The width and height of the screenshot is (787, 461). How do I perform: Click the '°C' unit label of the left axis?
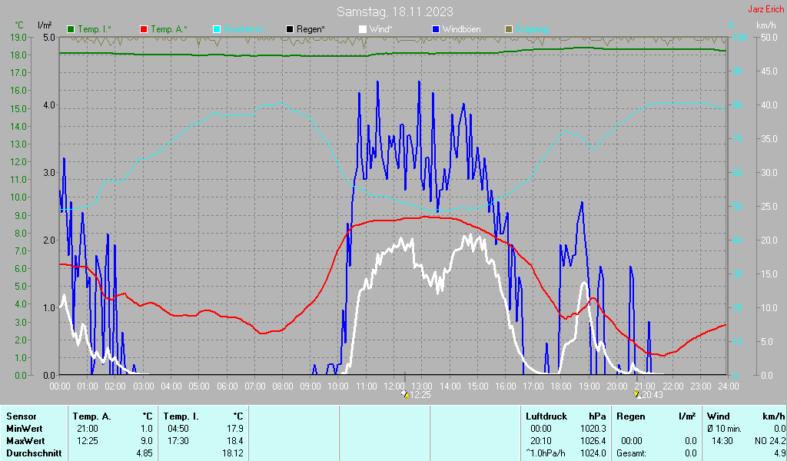tap(19, 25)
